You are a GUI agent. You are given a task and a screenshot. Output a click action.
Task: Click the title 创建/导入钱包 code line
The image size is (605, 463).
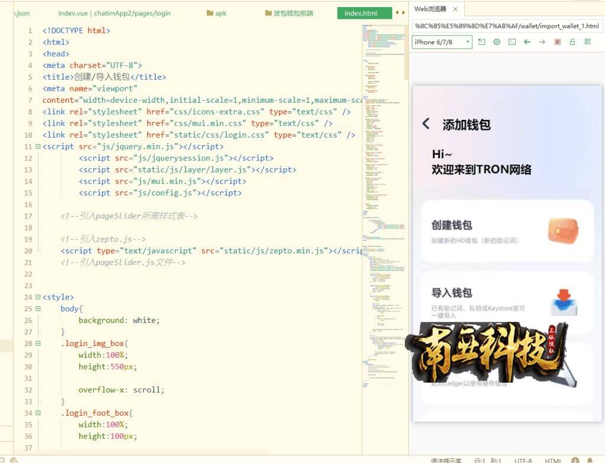pos(104,77)
